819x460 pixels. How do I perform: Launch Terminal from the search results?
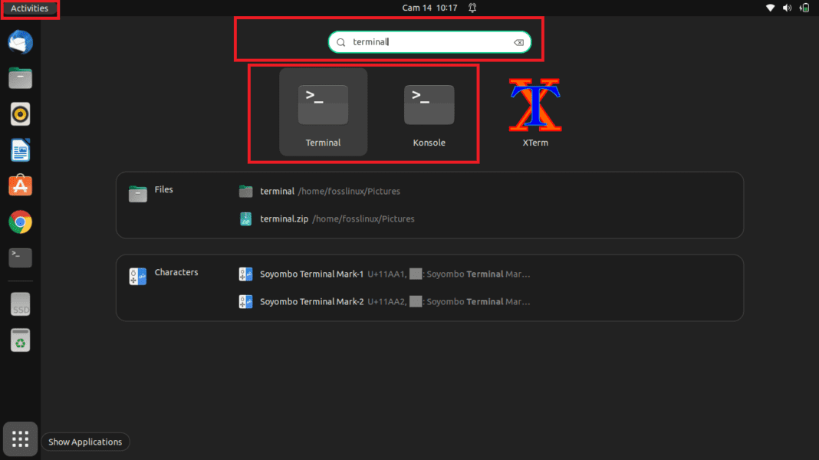(323, 111)
